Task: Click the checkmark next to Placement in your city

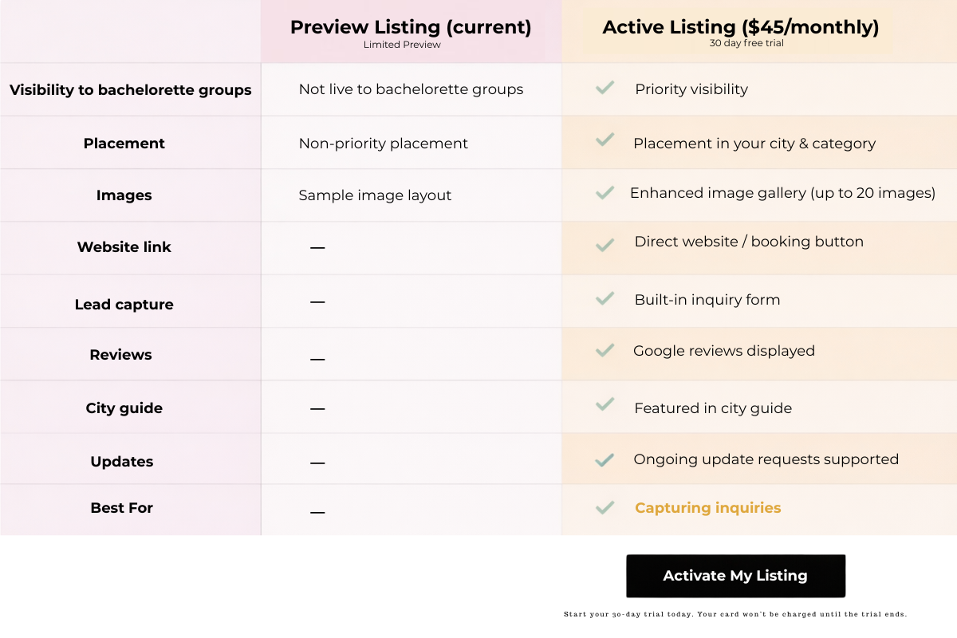Action: click(605, 140)
